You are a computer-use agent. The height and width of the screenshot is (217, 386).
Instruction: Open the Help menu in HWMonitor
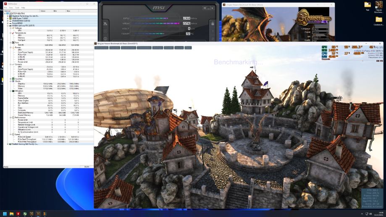pyautogui.click(x=23, y=8)
